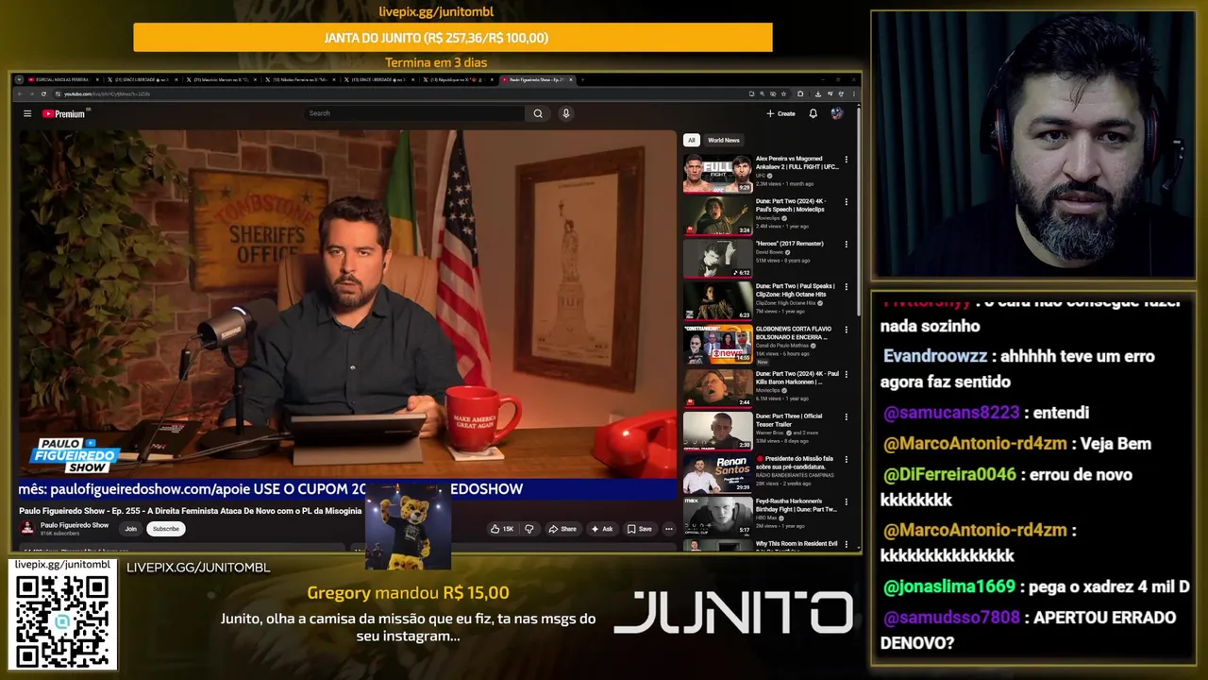Image resolution: width=1208 pixels, height=680 pixels.
Task: Open options menu for Heroes Remaster video
Action: 846,245
